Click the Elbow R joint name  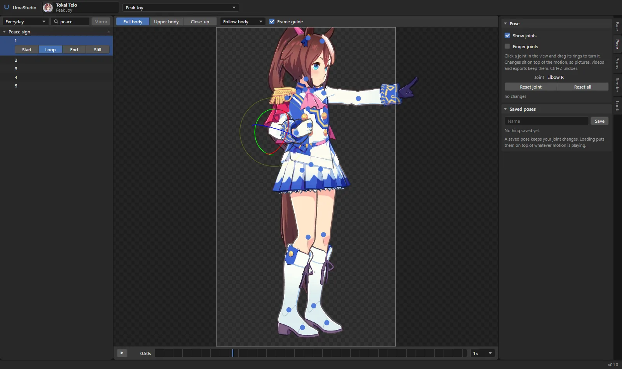coord(556,77)
